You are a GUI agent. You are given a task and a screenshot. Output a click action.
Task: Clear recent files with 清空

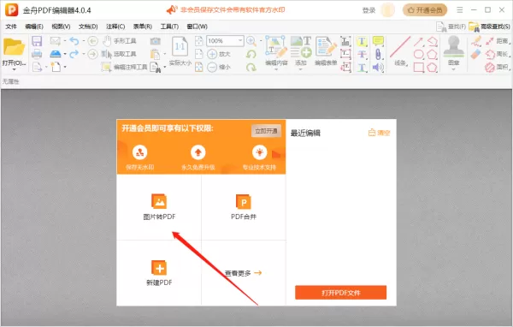(379, 133)
